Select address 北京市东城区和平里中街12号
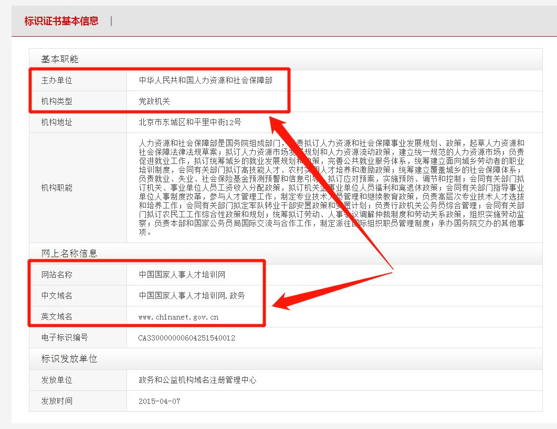 tap(190, 123)
